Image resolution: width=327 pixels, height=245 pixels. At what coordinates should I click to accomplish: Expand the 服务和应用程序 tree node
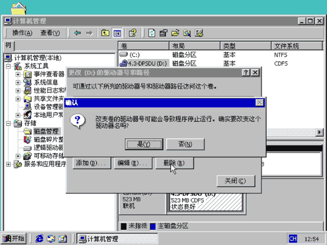[x=8, y=164]
